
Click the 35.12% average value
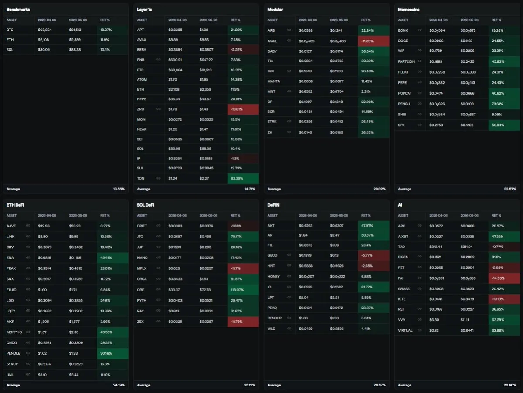[x=250, y=385]
